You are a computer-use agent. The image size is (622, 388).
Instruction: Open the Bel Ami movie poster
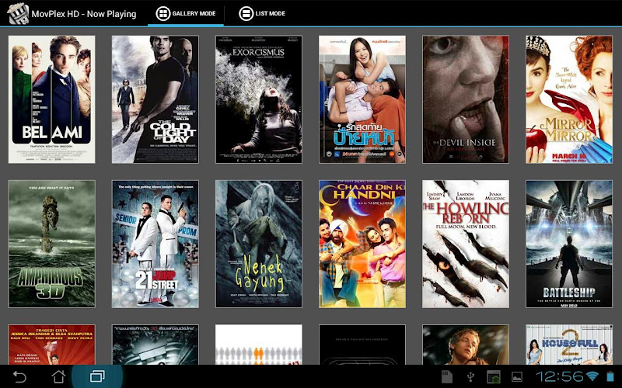[x=51, y=99]
